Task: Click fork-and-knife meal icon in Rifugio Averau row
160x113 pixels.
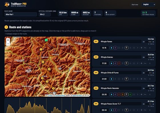Action: pyautogui.click(x=127, y=63)
